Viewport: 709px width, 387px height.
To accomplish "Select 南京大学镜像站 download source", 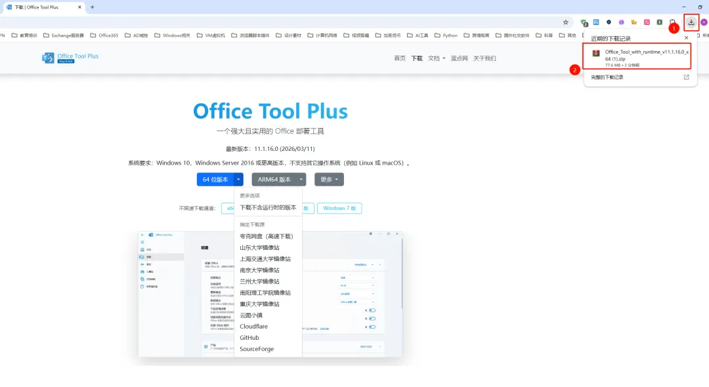I will pos(268,270).
